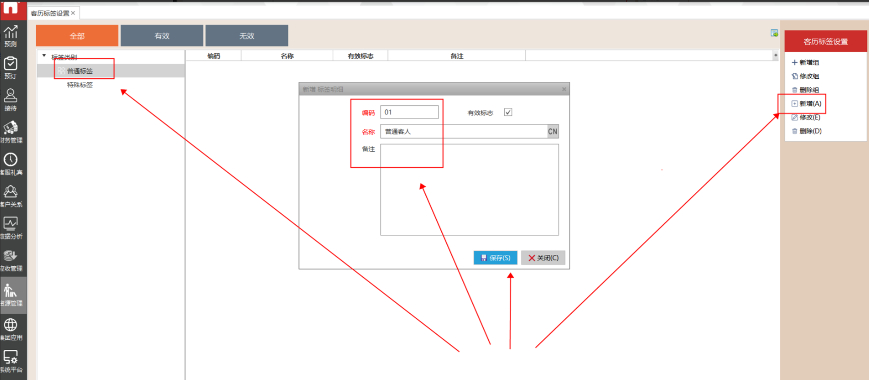This screenshot has height=380, width=869.
Task: Open the 预订 reservation sidebar icon
Action: (x=11, y=68)
